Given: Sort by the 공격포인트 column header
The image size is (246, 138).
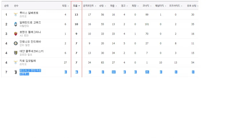Looking at the screenshot, I should 90,6.
